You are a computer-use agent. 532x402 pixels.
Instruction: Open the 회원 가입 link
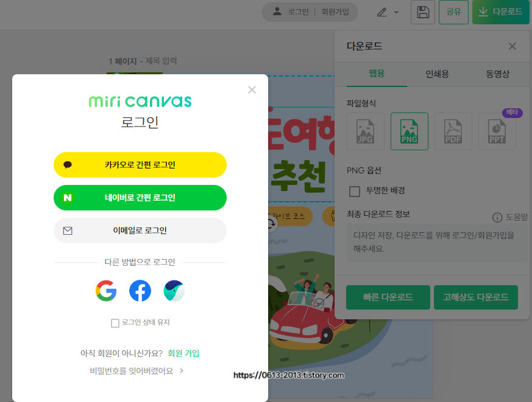tap(183, 353)
